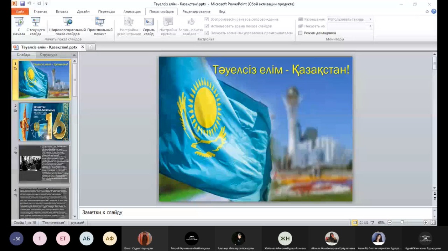
Task: Open the Произвольный показ dropdown
Action: coord(100,27)
